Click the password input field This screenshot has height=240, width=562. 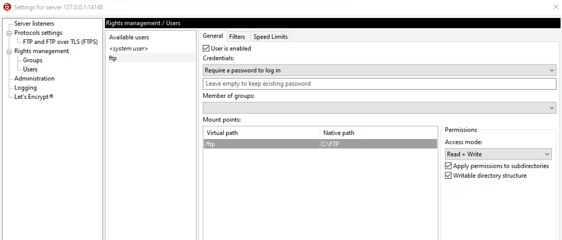379,84
